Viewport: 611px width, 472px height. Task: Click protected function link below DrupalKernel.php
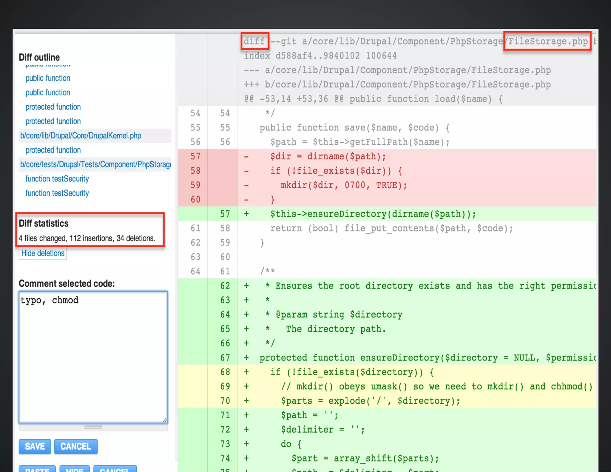coord(53,150)
